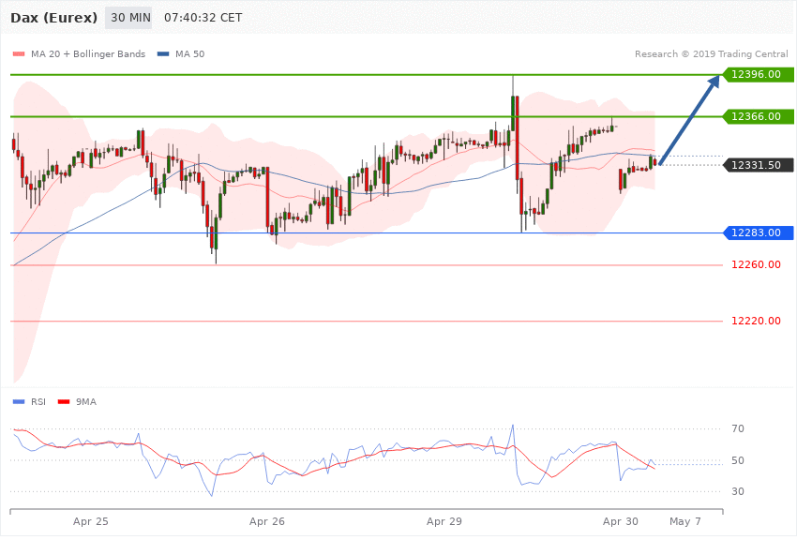Click the RSI legend label
The height and width of the screenshot is (540, 797).
coord(38,402)
